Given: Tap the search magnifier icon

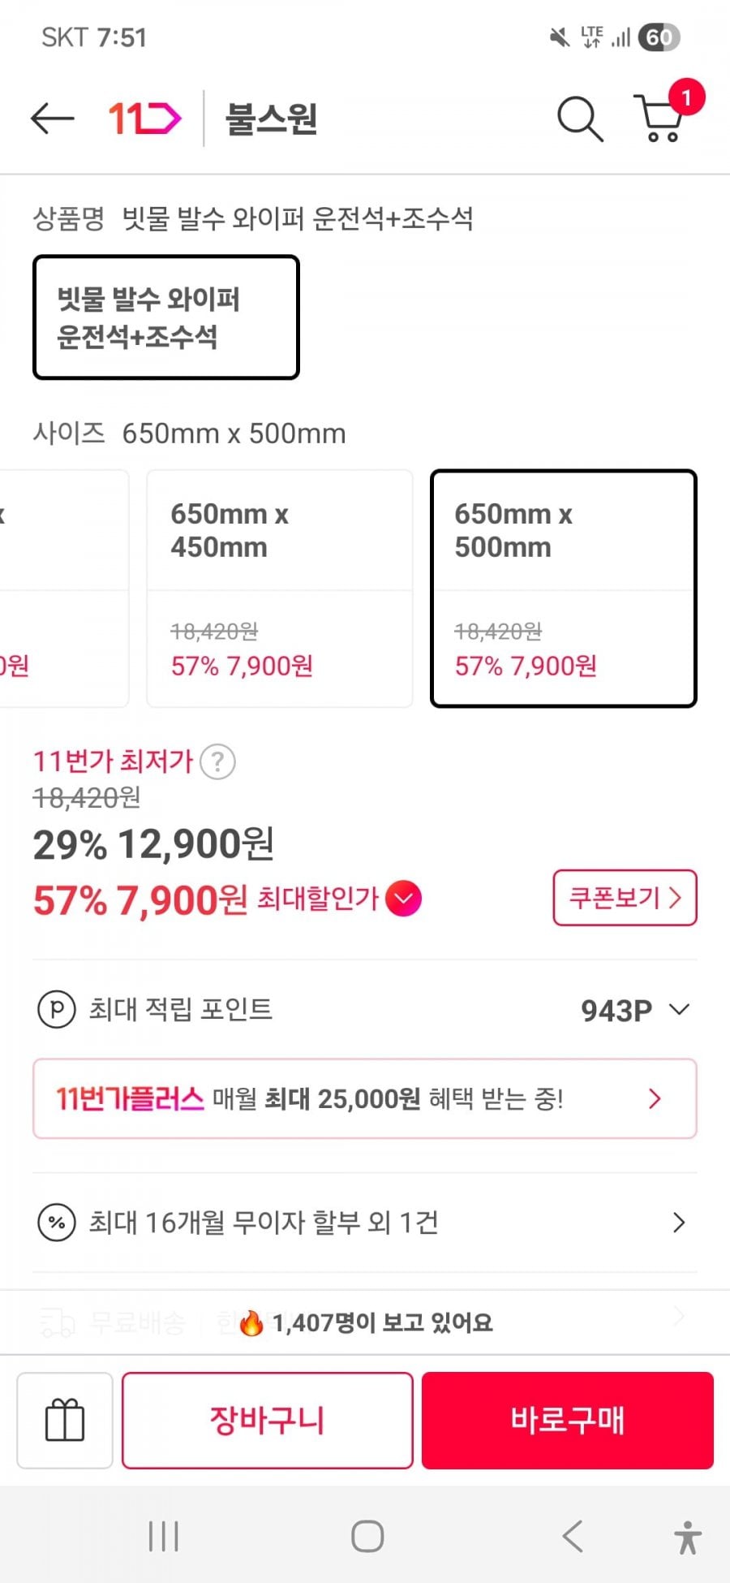Looking at the screenshot, I should [579, 119].
